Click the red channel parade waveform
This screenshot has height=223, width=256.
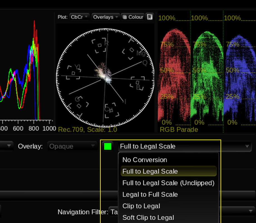point(174,75)
